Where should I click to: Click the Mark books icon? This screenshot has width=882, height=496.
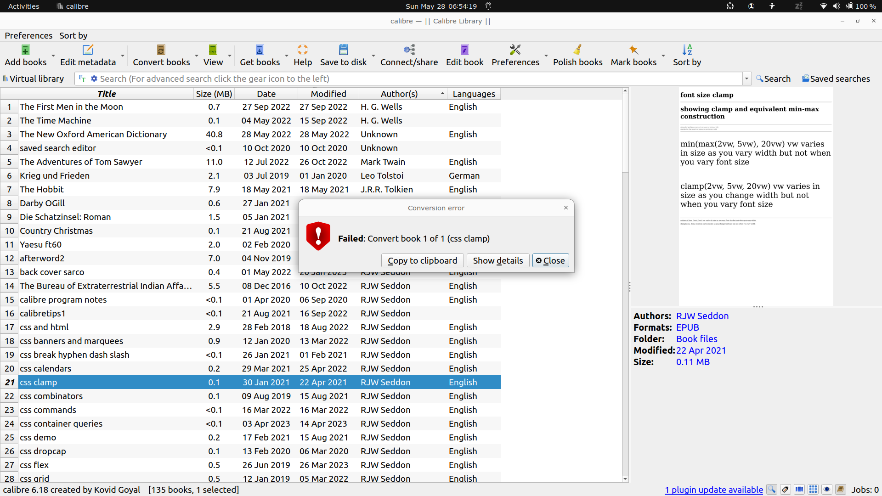[x=633, y=50]
